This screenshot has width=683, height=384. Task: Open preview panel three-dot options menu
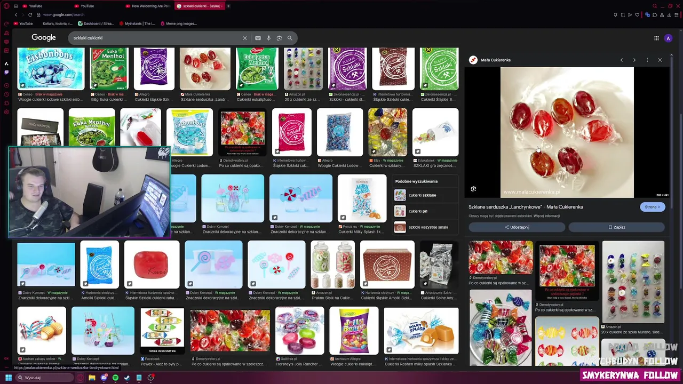[647, 60]
